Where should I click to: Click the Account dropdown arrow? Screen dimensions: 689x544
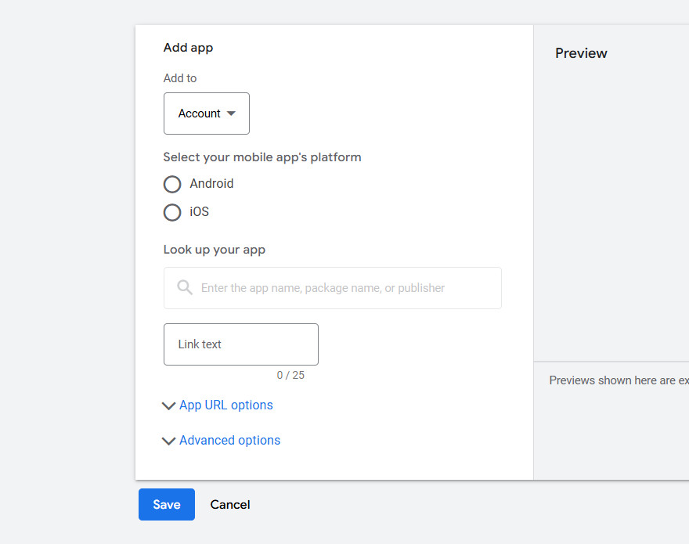tap(231, 113)
